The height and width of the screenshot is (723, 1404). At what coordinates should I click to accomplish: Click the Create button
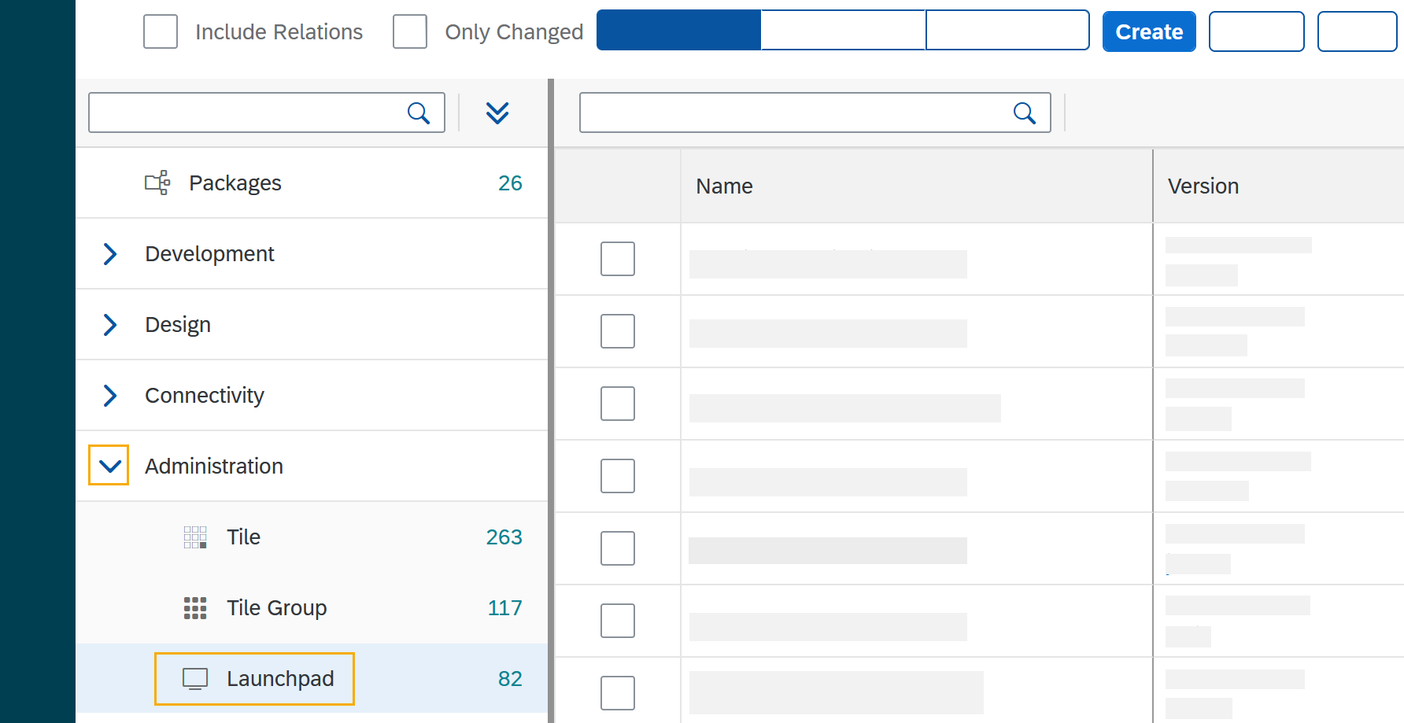pyautogui.click(x=1149, y=31)
